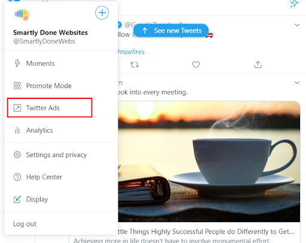Expand the first tweet's chevron menu
The height and width of the screenshot is (243, 306).
[x=297, y=25]
